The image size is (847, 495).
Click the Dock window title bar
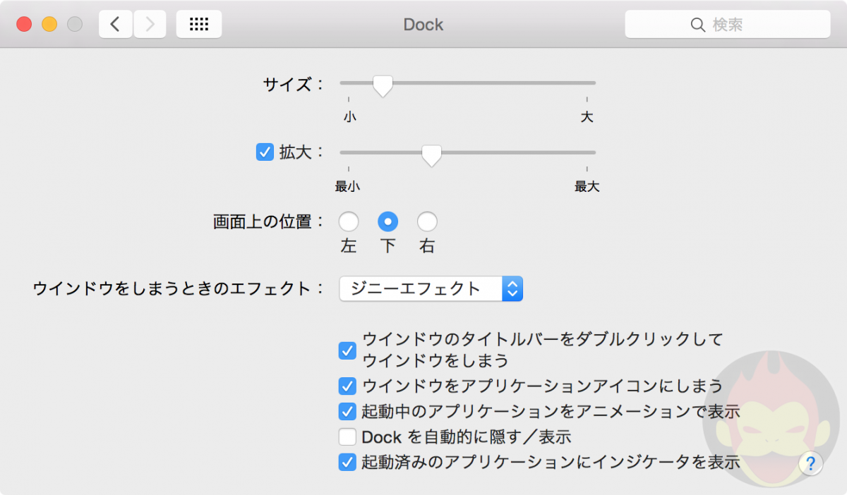click(x=423, y=24)
